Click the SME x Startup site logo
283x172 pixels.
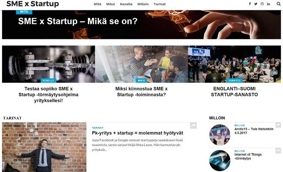coord(33,4)
